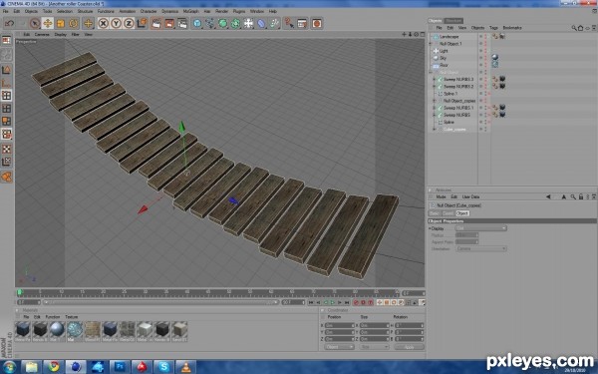Screen dimensions: 598x374
Task: Open the Spline objects icon
Action: coord(209,23)
